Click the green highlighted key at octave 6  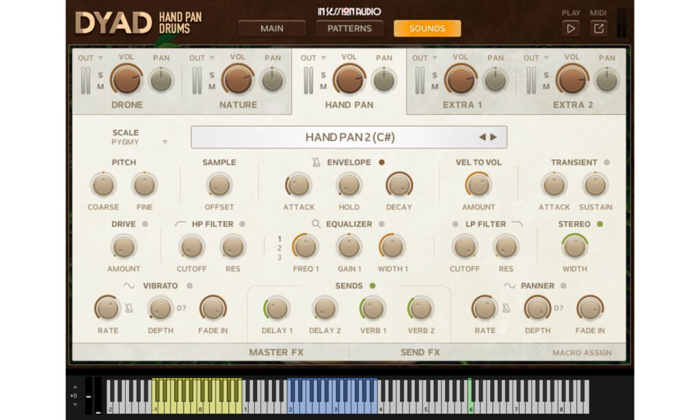click(470, 395)
